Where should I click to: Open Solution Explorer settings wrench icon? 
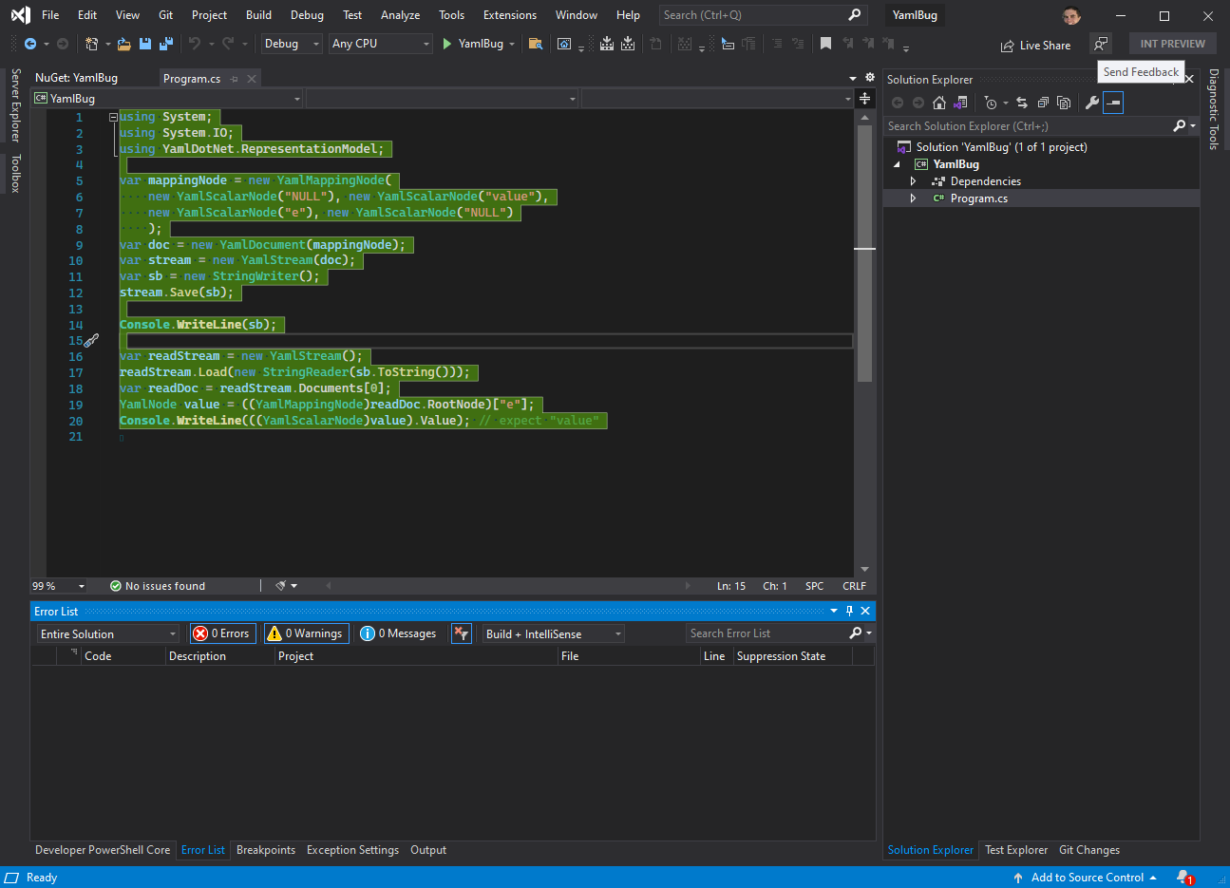(1092, 103)
